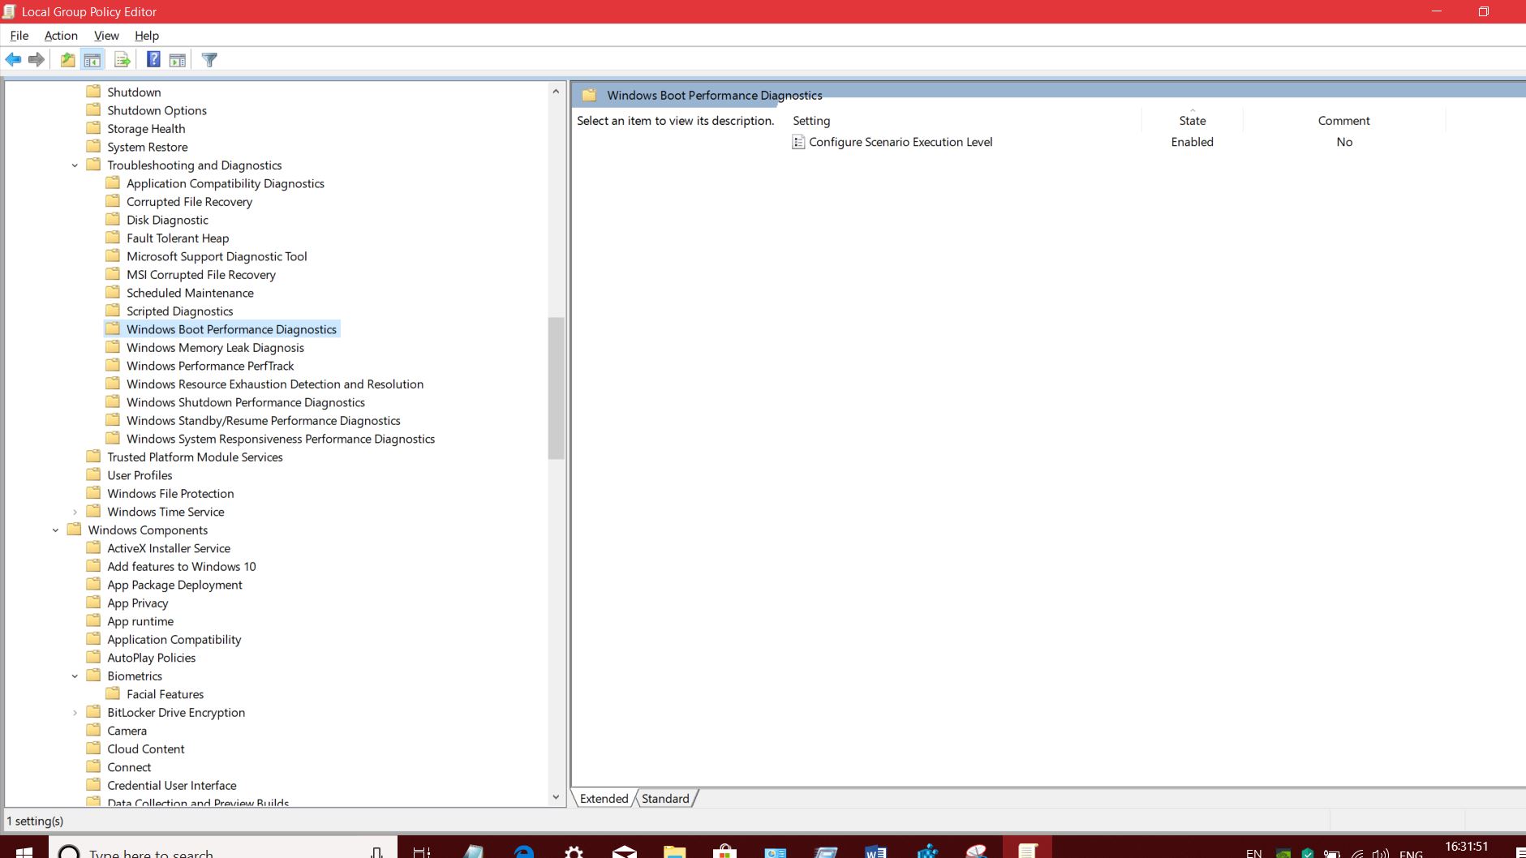Select the Storage Health folder
This screenshot has width=1526, height=858.
(146, 129)
